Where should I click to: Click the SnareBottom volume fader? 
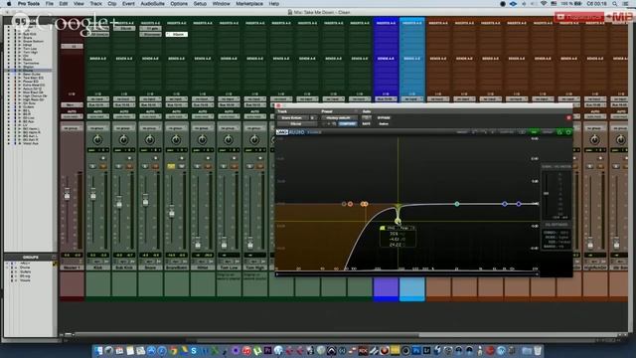172,212
